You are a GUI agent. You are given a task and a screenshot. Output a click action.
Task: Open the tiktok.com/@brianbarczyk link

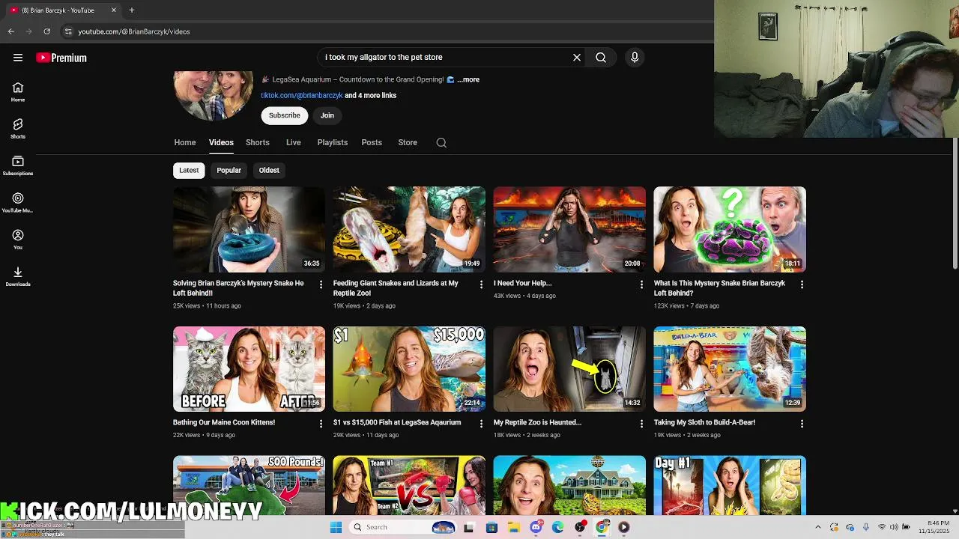tap(301, 96)
